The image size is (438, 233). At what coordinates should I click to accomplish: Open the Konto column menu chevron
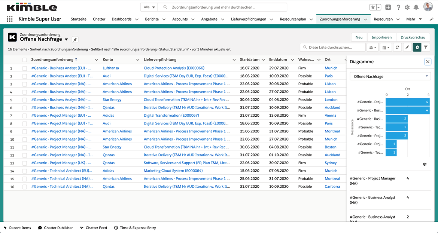point(137,60)
